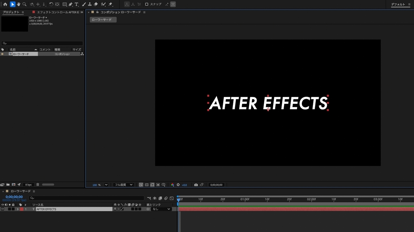
Task: Click the new folder icon in Project panel
Action: (x=8, y=185)
